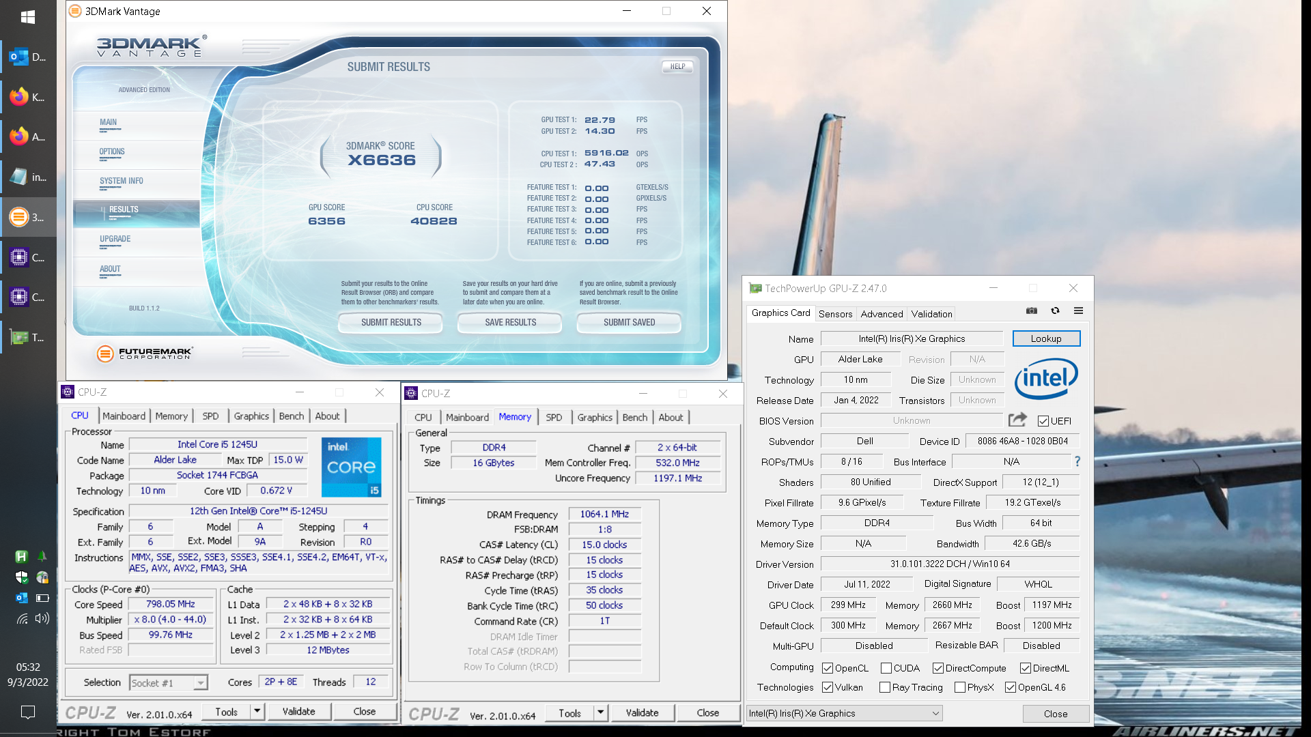
Task: Click the GPU-Z title bar icon
Action: coord(755,288)
